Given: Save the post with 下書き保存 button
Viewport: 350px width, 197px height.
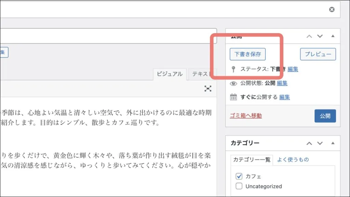Looking at the screenshot, I should (247, 54).
